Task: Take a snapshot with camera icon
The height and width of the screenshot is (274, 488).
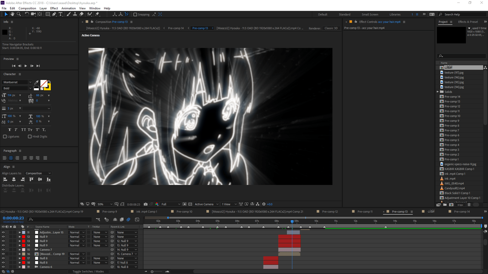Action: coord(146,204)
